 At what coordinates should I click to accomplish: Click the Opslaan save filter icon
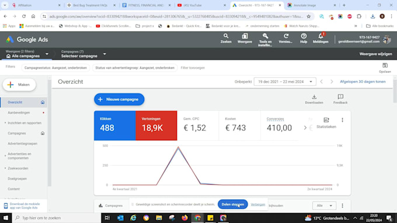(x=385, y=68)
